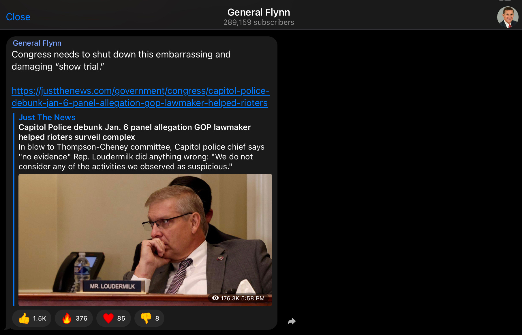Click the 289,159 subscribers count
The image size is (522, 335).
coord(259,23)
